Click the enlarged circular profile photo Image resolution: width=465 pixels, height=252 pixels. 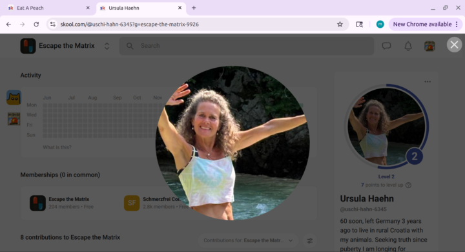pos(232,143)
